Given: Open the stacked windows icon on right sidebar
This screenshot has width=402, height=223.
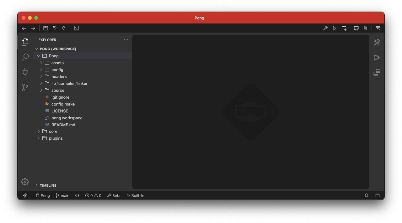Looking at the screenshot, I should pos(377,72).
